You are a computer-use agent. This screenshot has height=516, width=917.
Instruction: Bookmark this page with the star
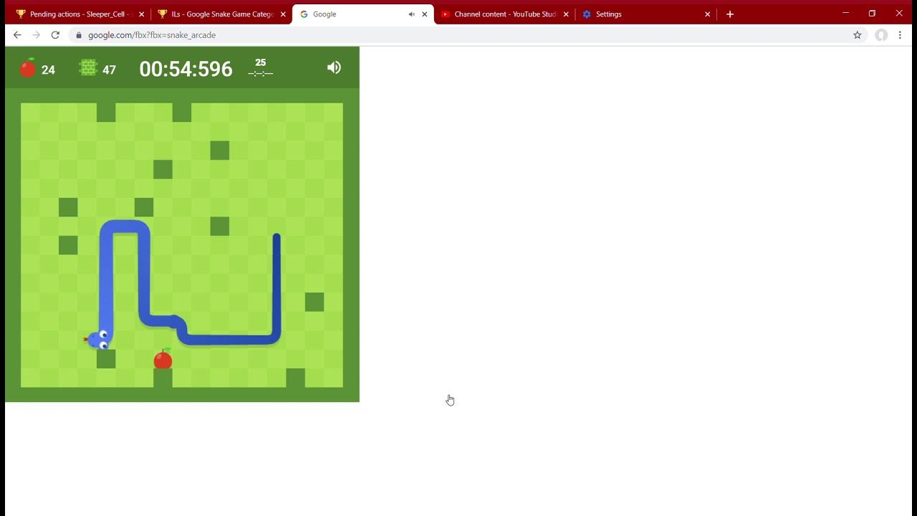tap(857, 35)
